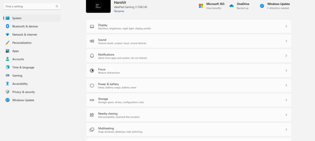Click the OneDrive cloud icon
Screen dimensions: 315x141
[232, 6]
